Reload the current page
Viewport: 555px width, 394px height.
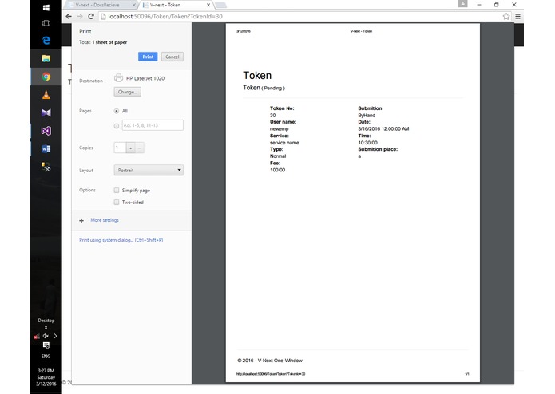click(x=91, y=16)
